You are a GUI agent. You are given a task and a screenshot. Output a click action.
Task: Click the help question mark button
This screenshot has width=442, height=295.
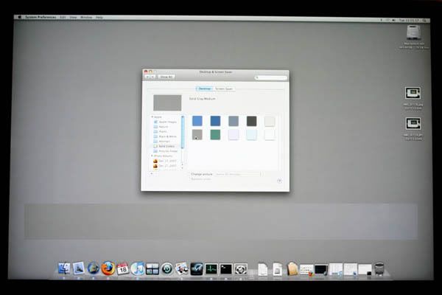tap(279, 181)
